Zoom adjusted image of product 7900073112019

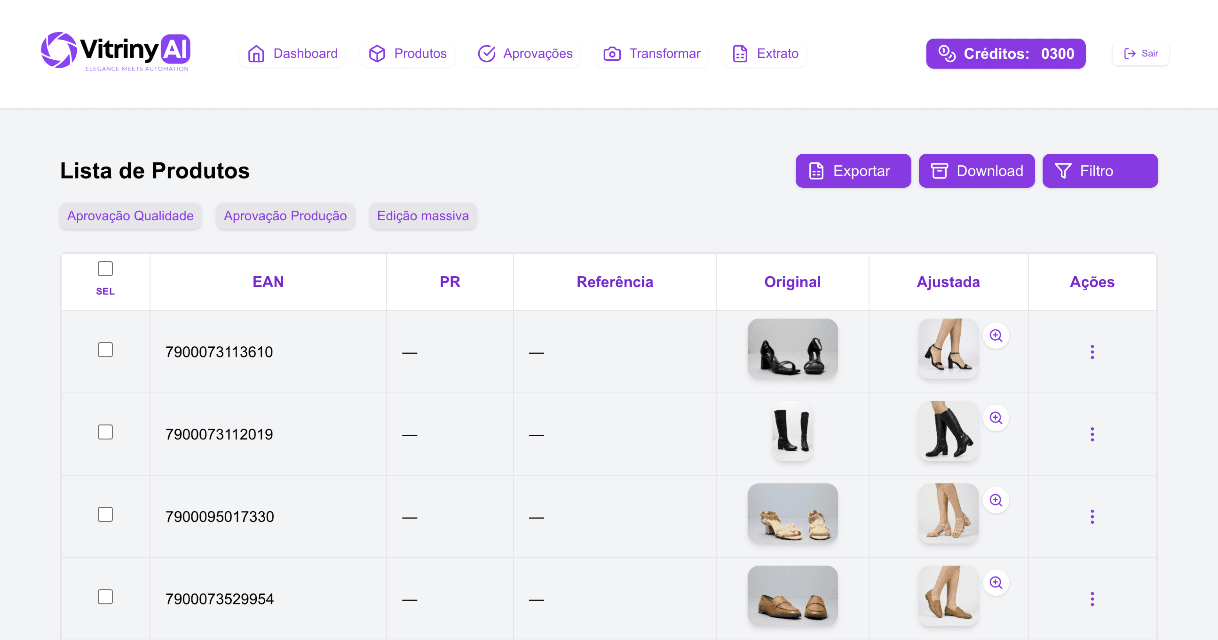pyautogui.click(x=996, y=418)
